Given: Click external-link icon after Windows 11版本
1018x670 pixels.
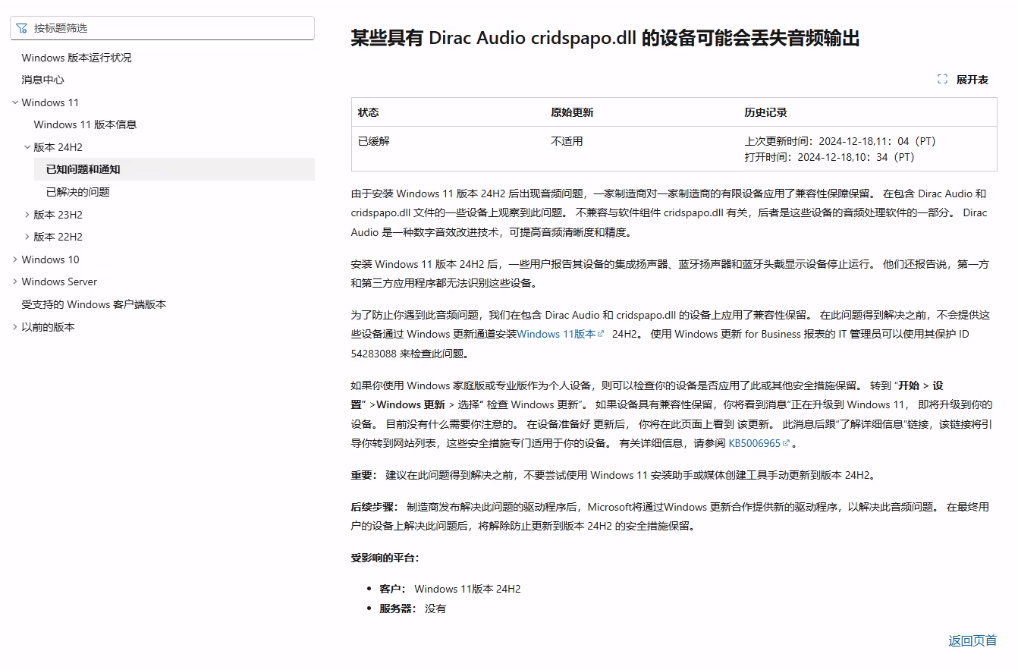Looking at the screenshot, I should pyautogui.click(x=602, y=334).
